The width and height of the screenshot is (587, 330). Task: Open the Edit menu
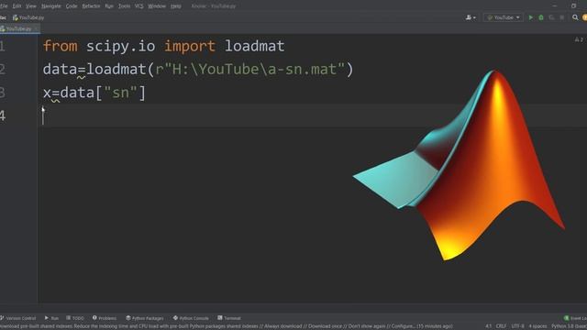pos(17,6)
